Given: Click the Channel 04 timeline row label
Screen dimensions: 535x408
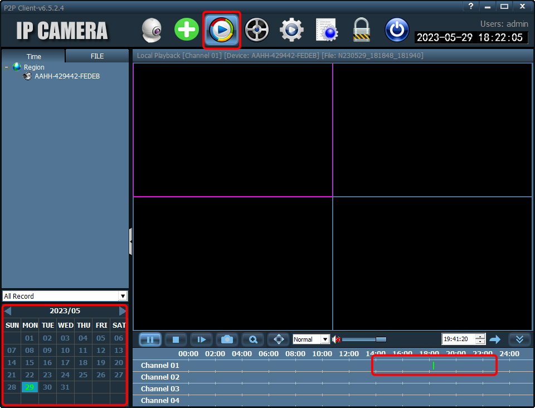Looking at the screenshot, I should point(160,401).
